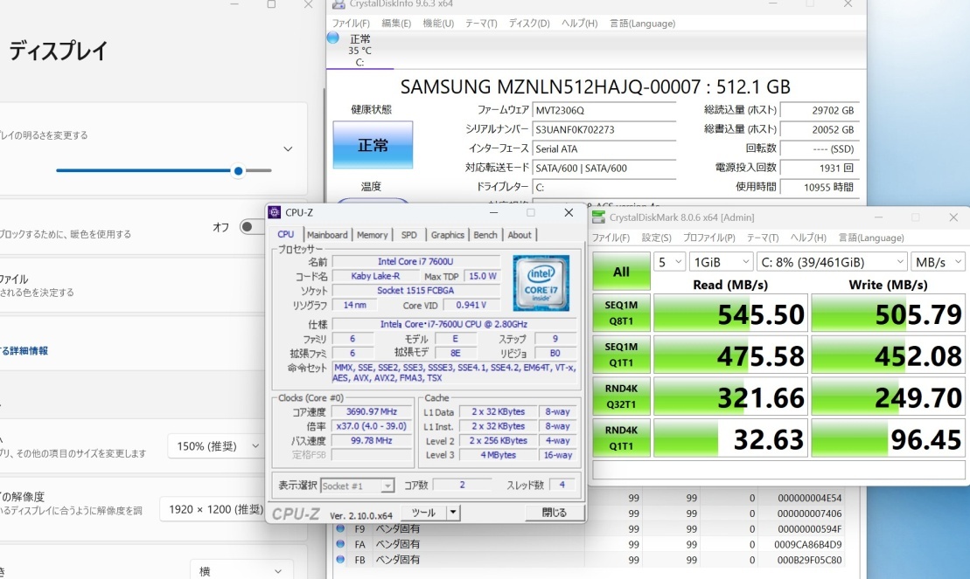The width and height of the screenshot is (970, 579).
Task: Switch to the Mainboard tab in CPU-Z
Action: [x=327, y=235]
